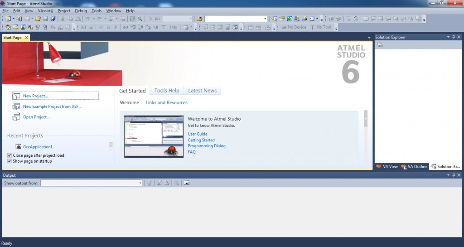
Task: Click the No Tool selector button
Action: tap(324, 27)
